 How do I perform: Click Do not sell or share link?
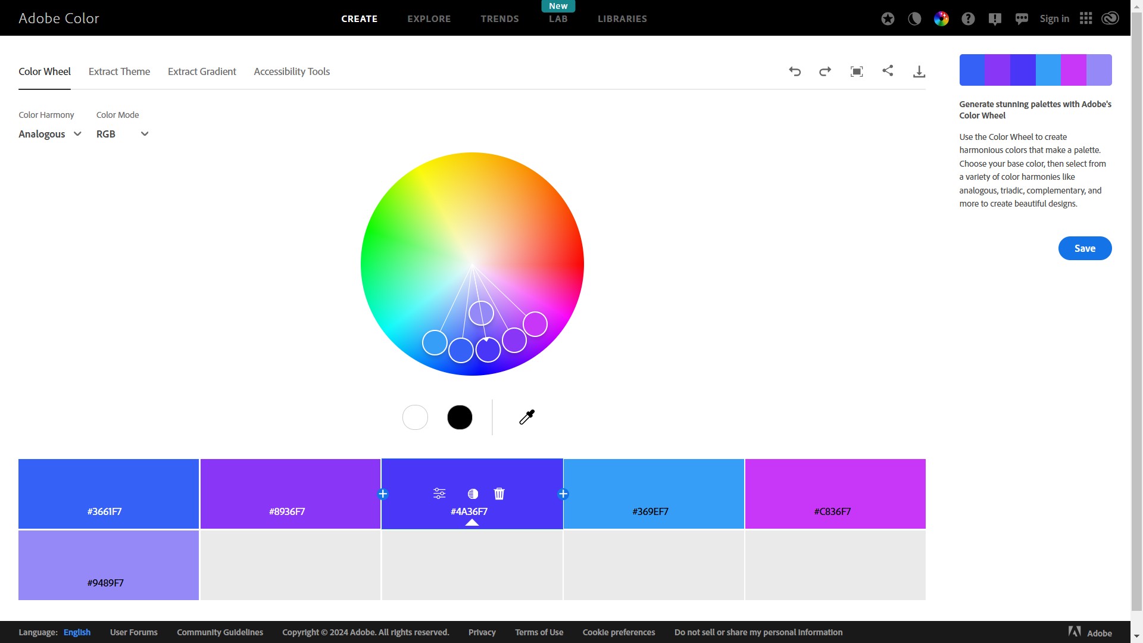point(758,632)
